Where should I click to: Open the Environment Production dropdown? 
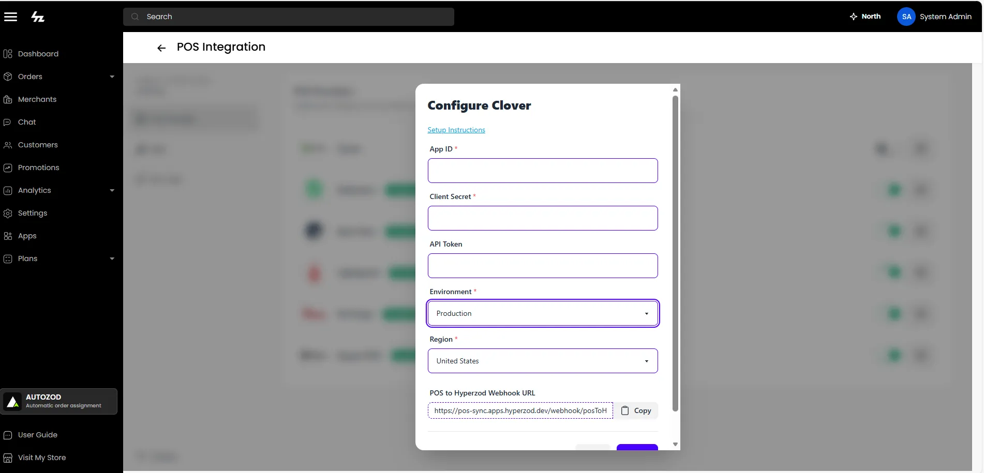click(543, 313)
